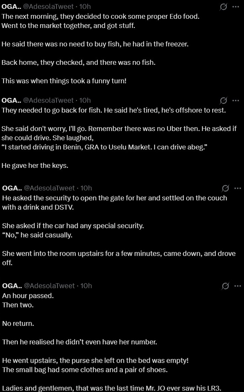
Task: Open the three-dot menu on the Edo food tweet
Action: pyautogui.click(x=235, y=7)
